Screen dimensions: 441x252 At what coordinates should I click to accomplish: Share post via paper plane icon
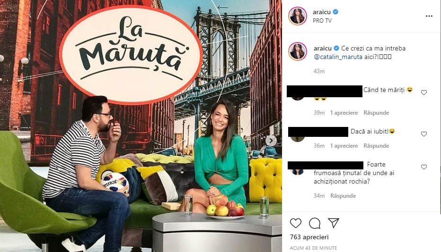[x=334, y=223]
